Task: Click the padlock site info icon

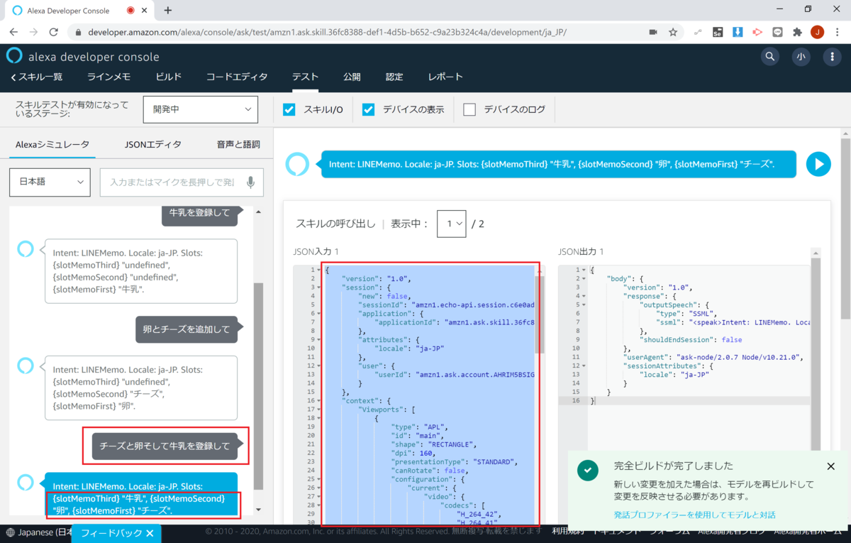Action: 77,33
